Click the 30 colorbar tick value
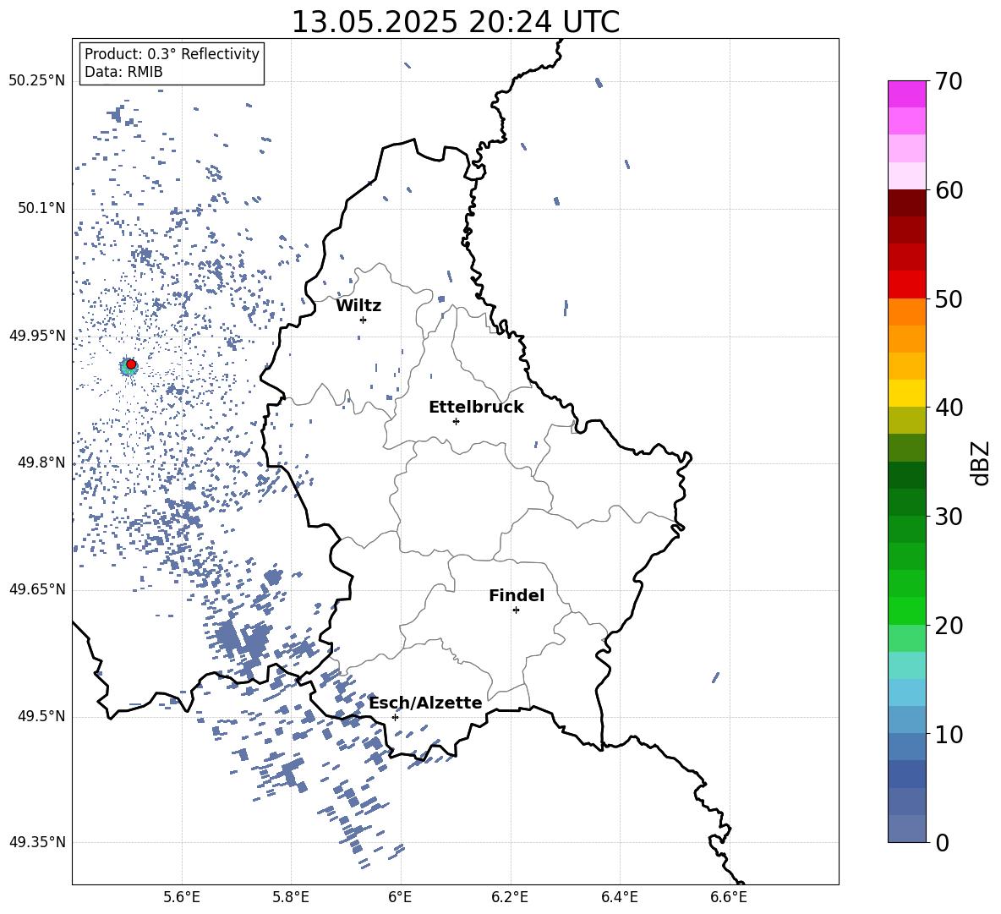 coord(949,517)
